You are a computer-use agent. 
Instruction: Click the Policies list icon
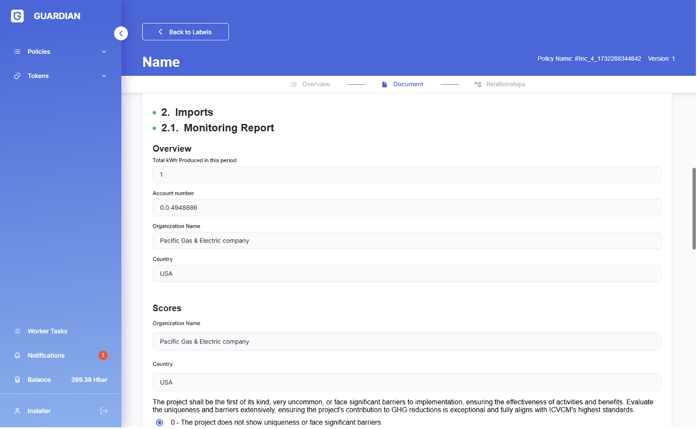coord(17,52)
